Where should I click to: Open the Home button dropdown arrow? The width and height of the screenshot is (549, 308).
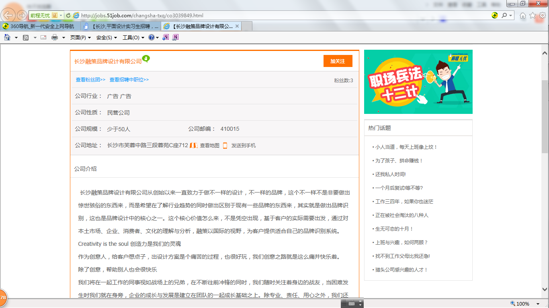point(16,38)
